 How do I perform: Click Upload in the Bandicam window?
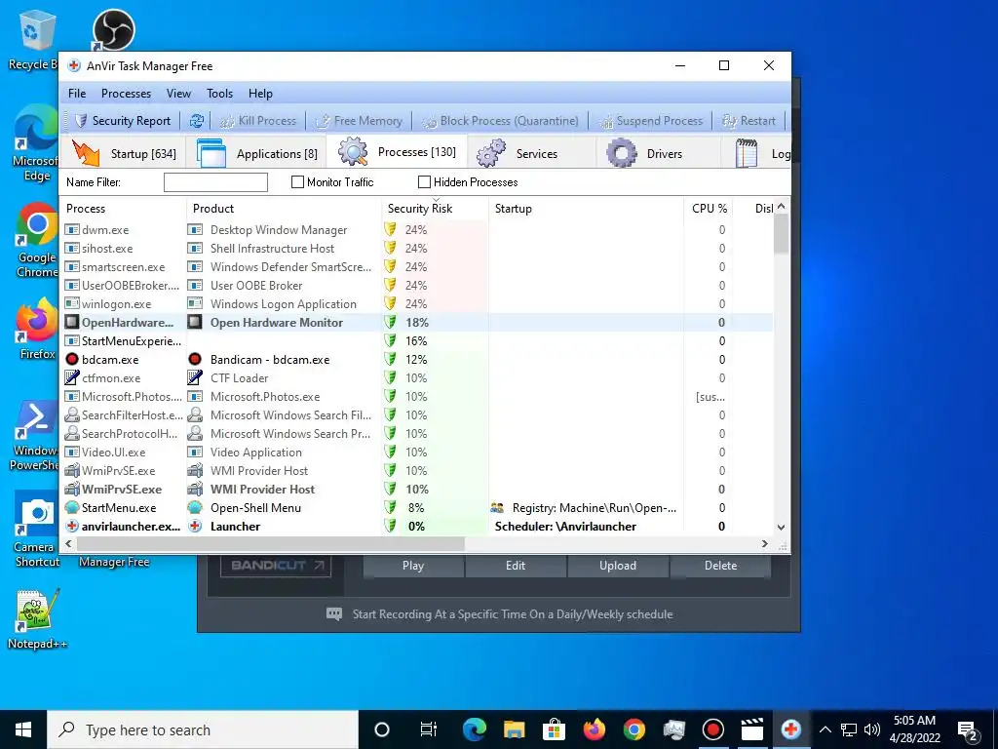point(617,566)
